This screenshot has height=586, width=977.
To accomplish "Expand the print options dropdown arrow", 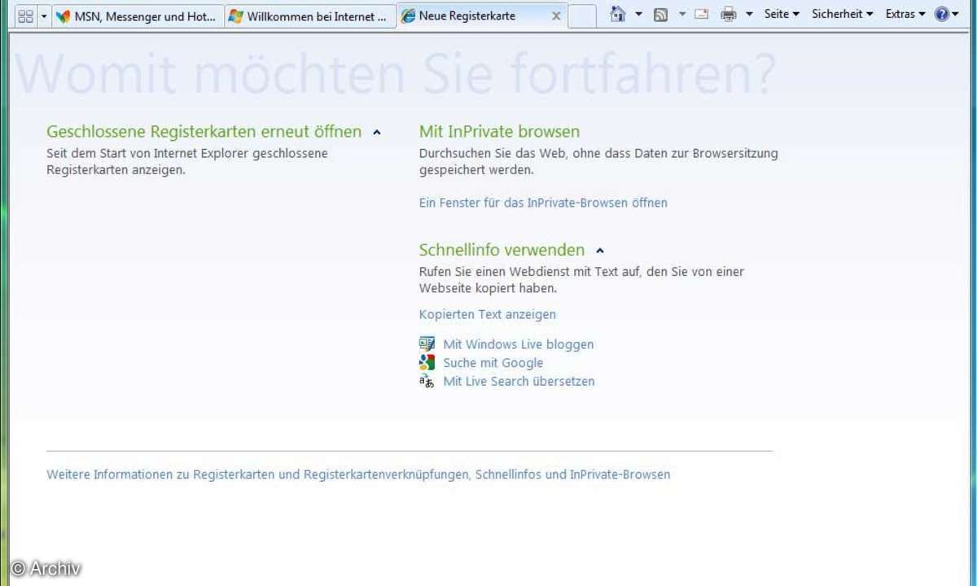I will pyautogui.click(x=749, y=14).
